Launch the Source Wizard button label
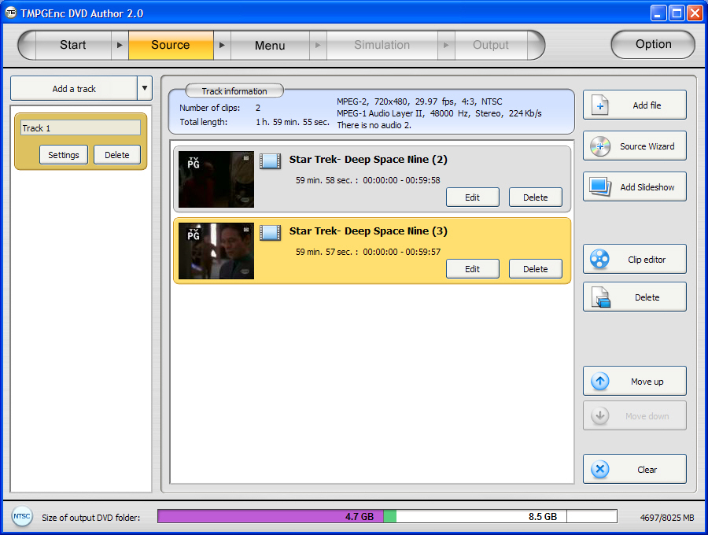Viewport: 708px width, 535px height. pos(647,146)
